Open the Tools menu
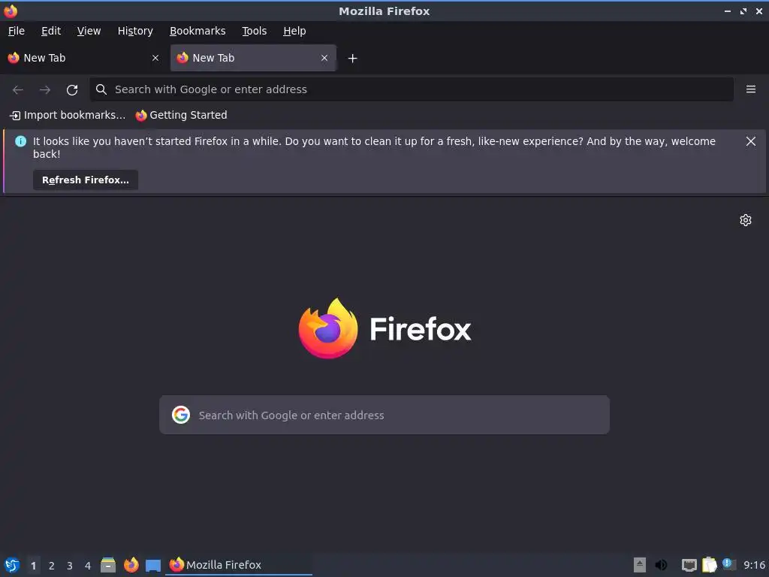 click(254, 31)
